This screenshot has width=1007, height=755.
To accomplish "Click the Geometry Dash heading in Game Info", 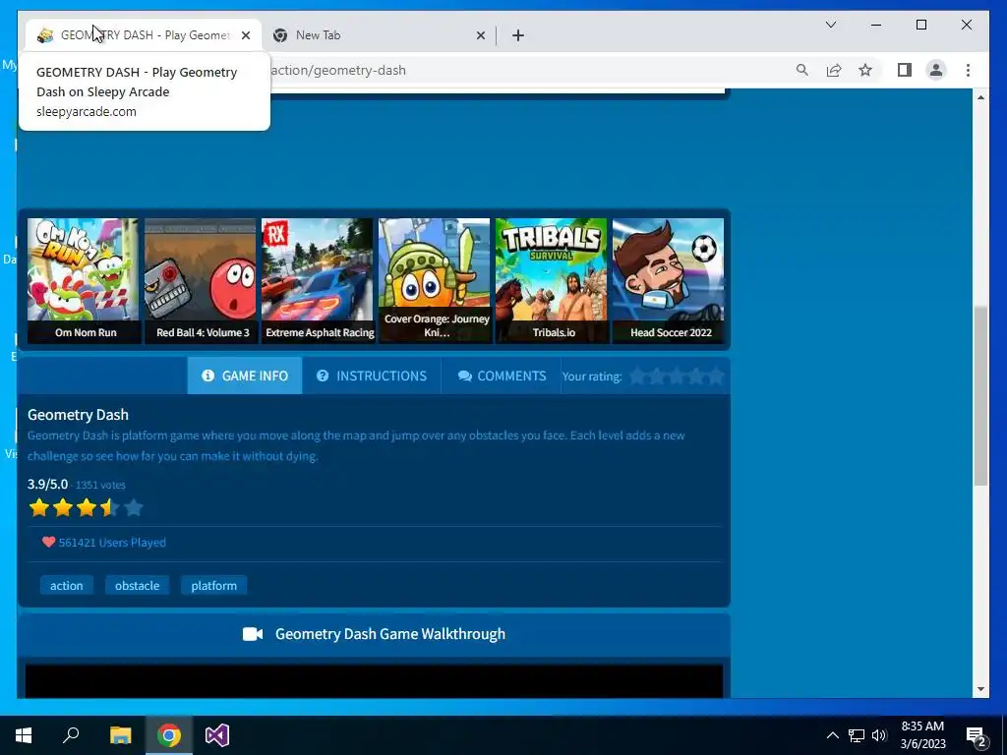I will (78, 415).
